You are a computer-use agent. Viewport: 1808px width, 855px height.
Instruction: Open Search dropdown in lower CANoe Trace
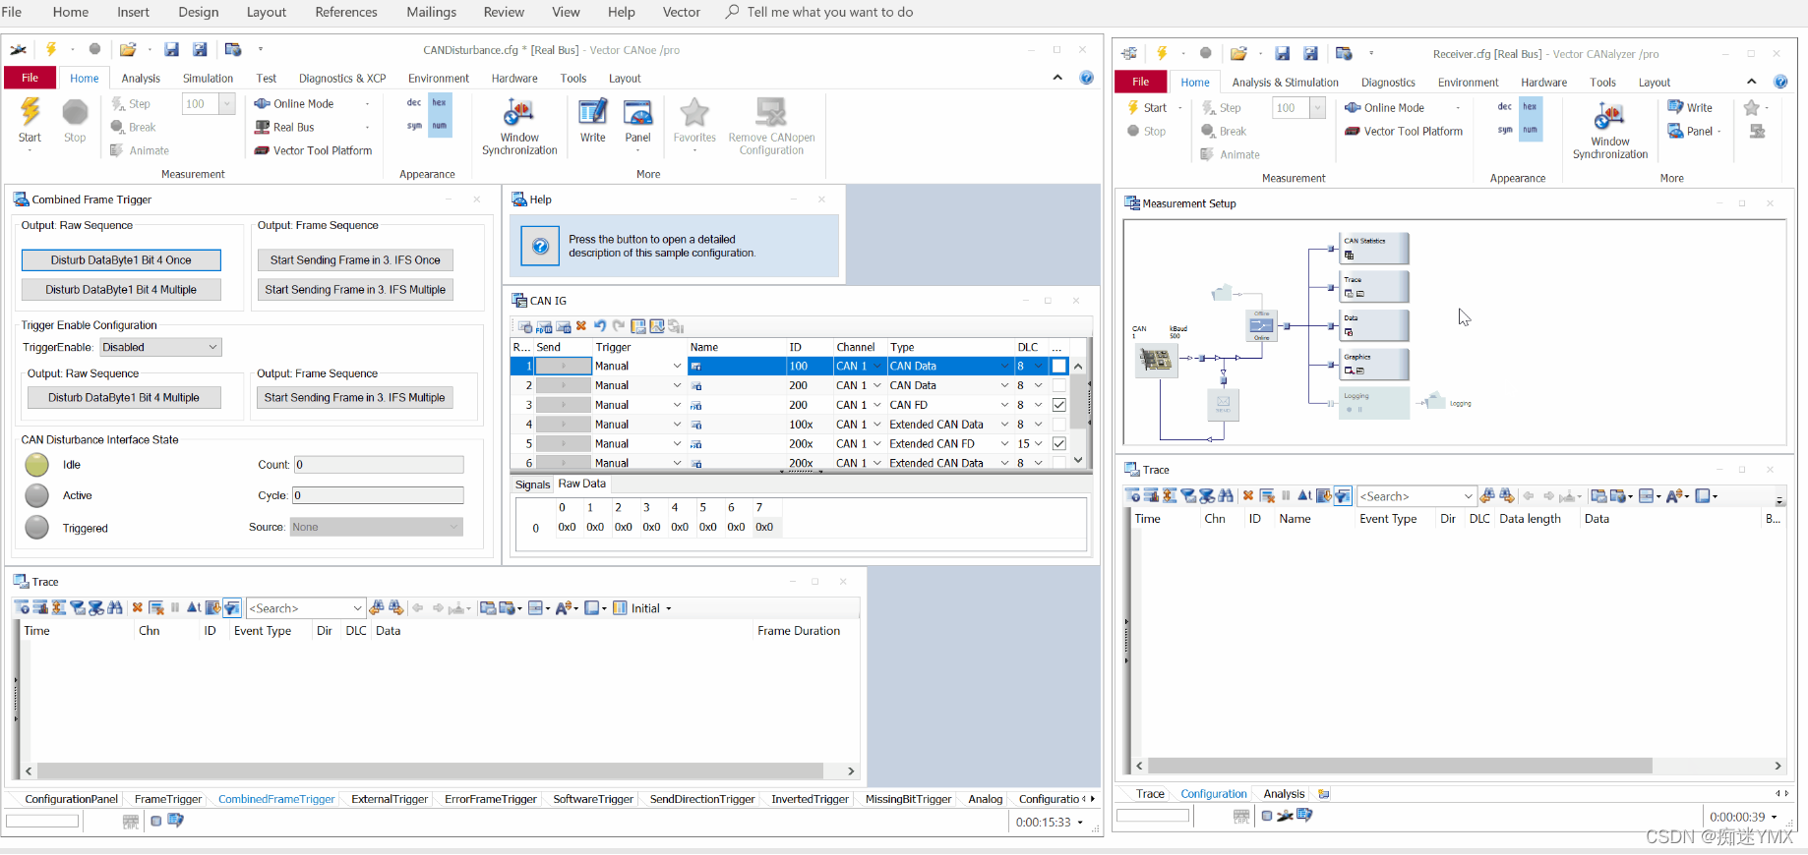pos(357,608)
